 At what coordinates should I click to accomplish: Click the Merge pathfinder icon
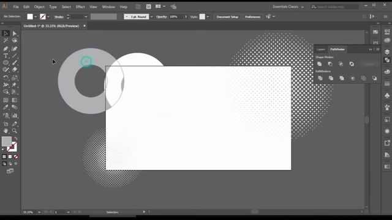(x=342, y=78)
